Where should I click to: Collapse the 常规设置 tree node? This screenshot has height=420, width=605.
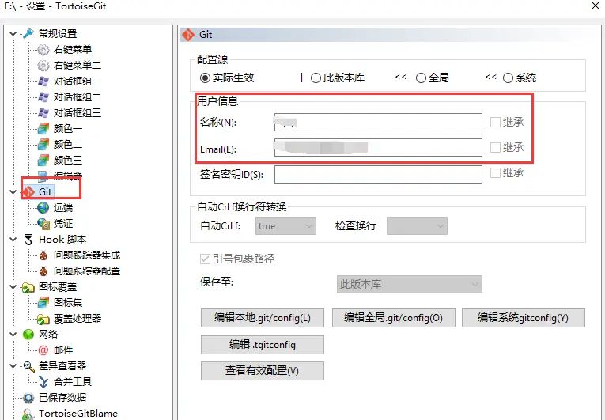[13, 33]
